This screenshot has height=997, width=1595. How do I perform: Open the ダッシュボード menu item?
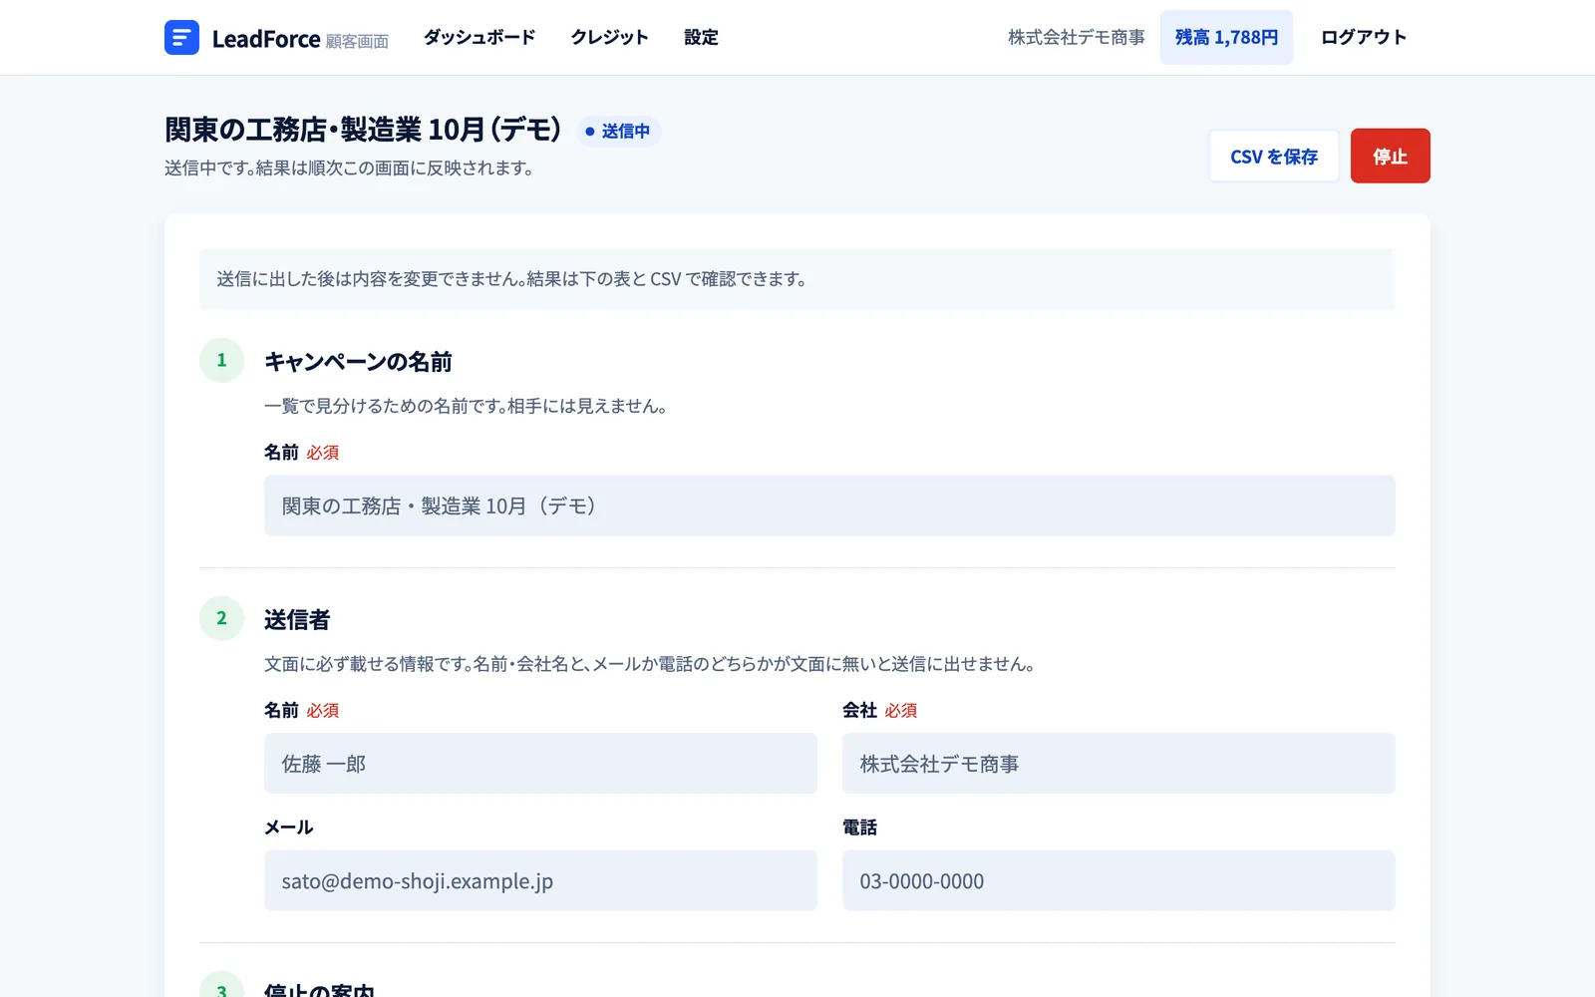pos(479,37)
